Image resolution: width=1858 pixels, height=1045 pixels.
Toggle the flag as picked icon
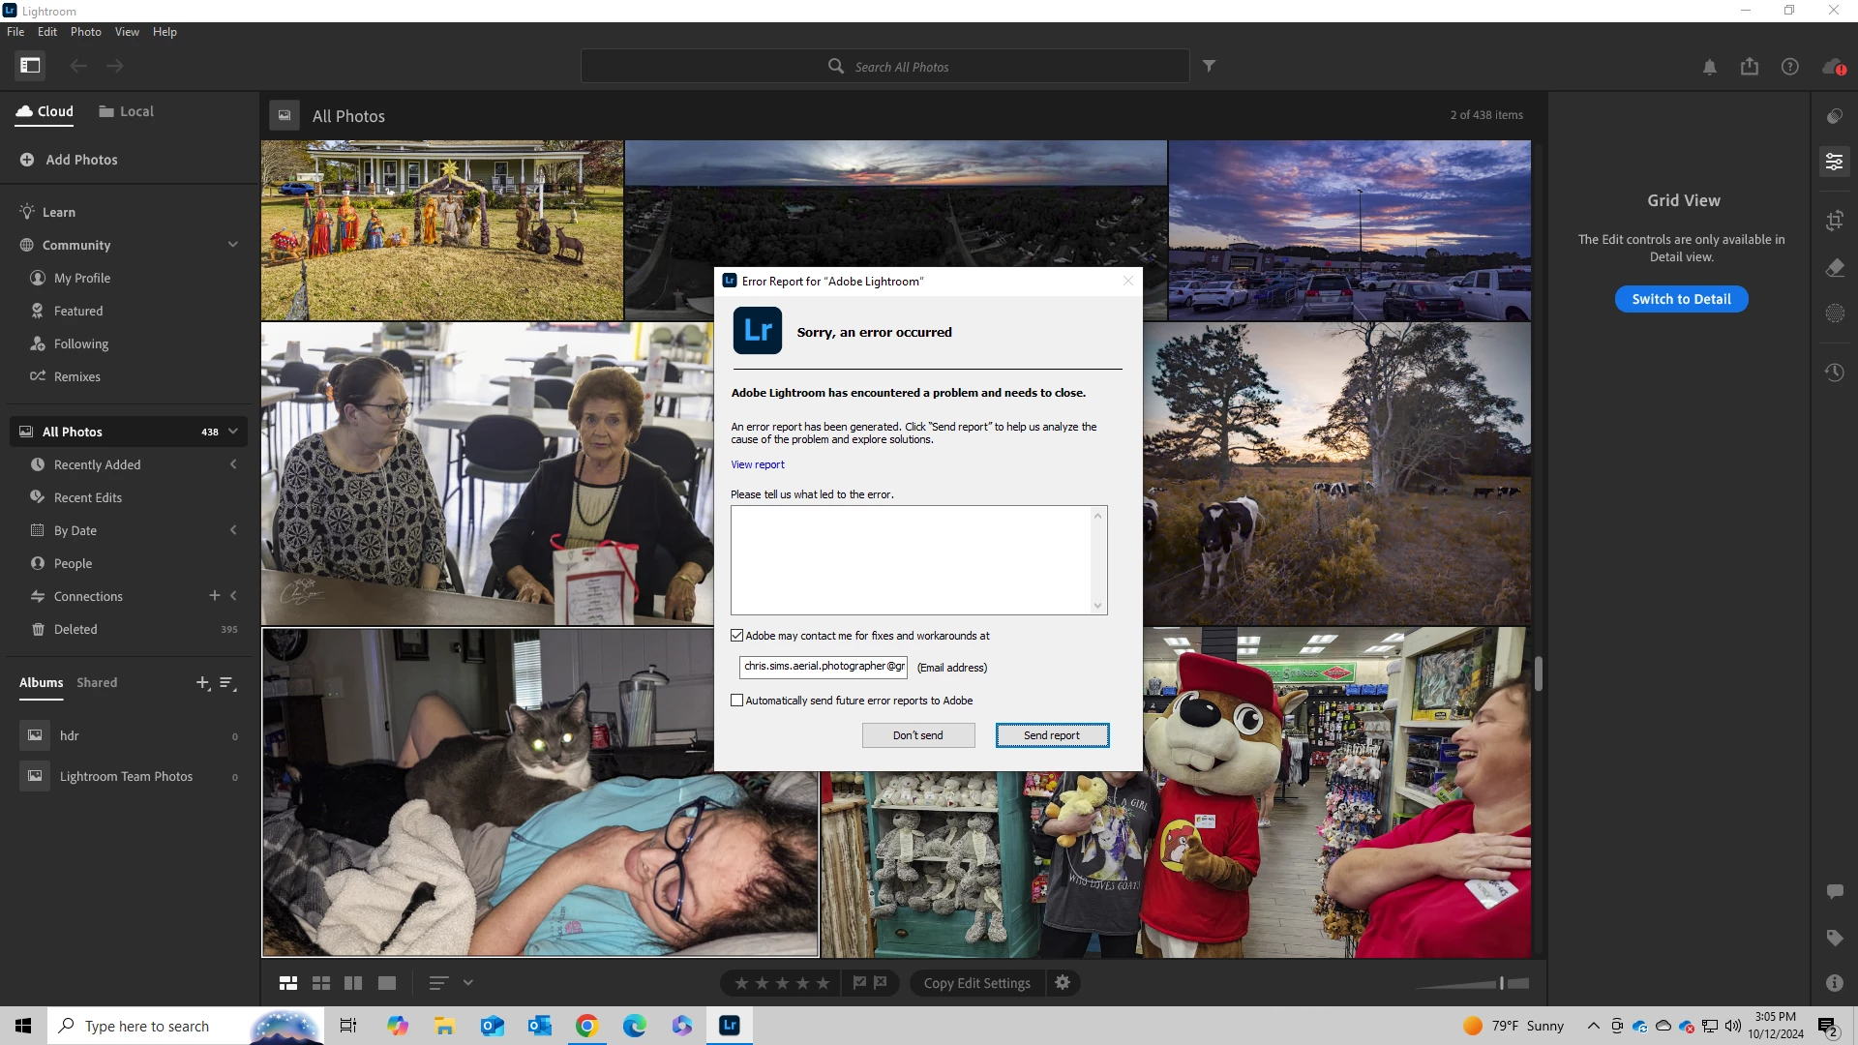[859, 983]
